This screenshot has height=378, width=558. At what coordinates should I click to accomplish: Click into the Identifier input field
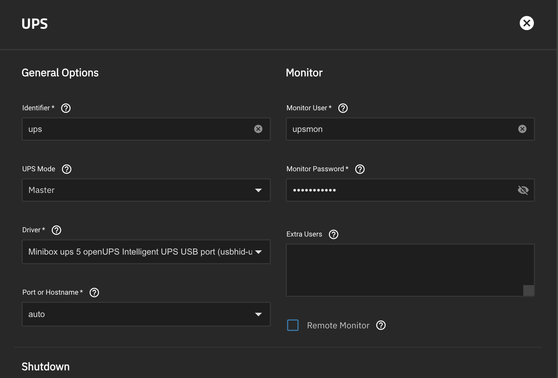pyautogui.click(x=138, y=129)
